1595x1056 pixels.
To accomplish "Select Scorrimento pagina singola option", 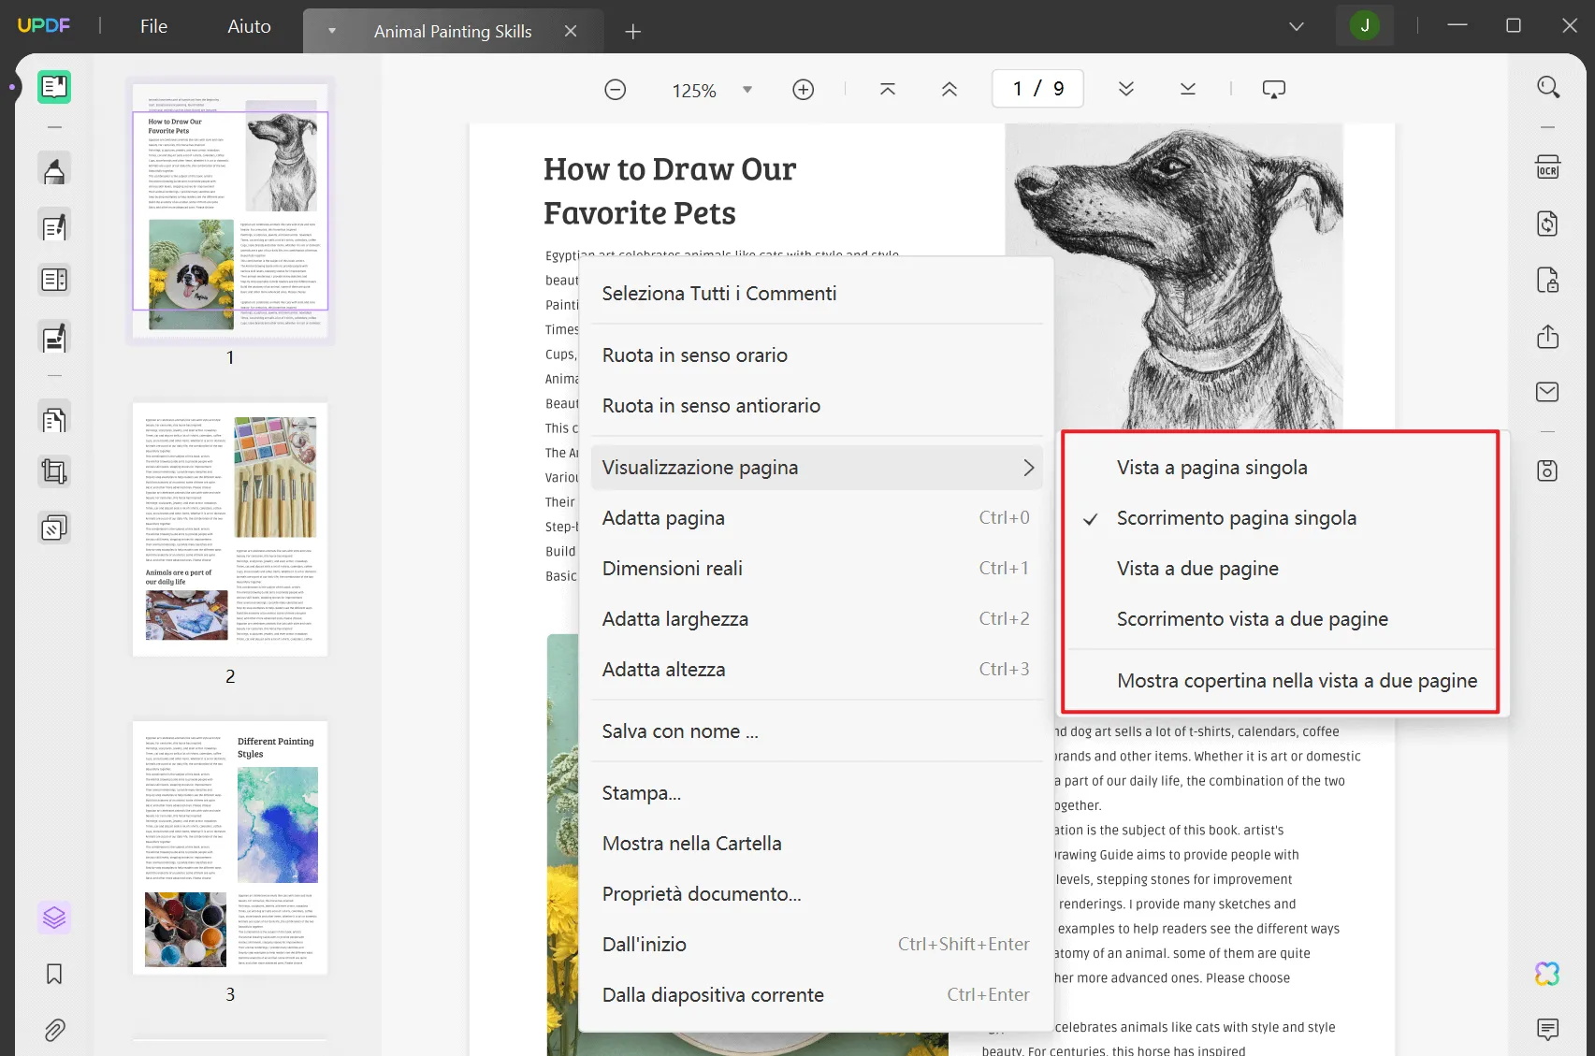I will click(x=1281, y=518).
